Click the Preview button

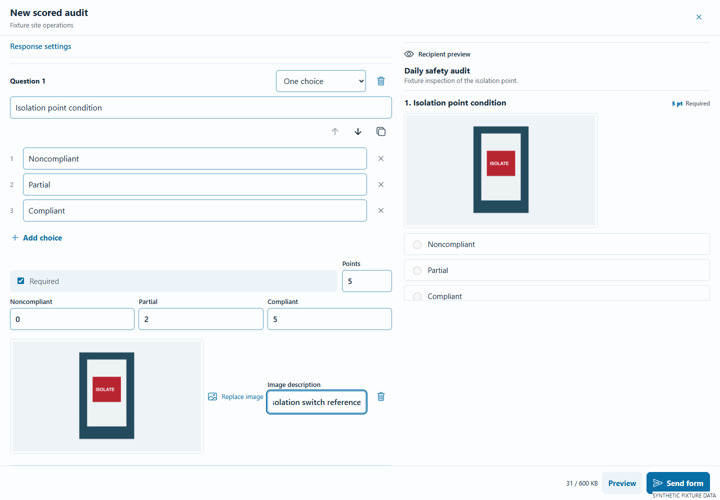point(622,483)
